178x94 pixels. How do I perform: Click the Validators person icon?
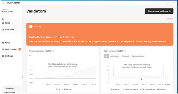(3, 30)
